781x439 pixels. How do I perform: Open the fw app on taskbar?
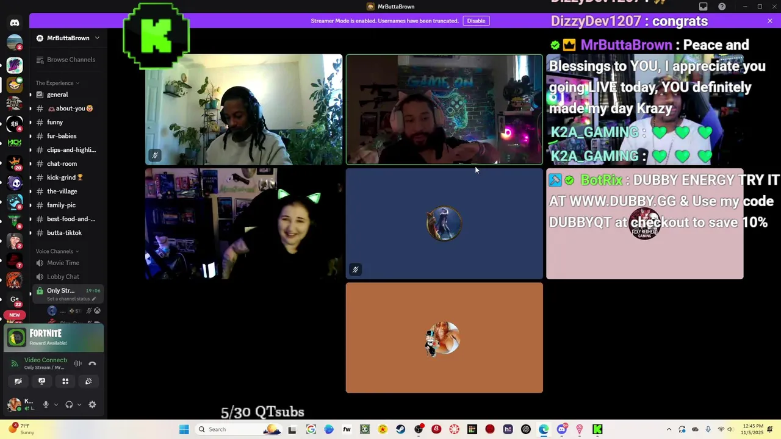tap(347, 429)
